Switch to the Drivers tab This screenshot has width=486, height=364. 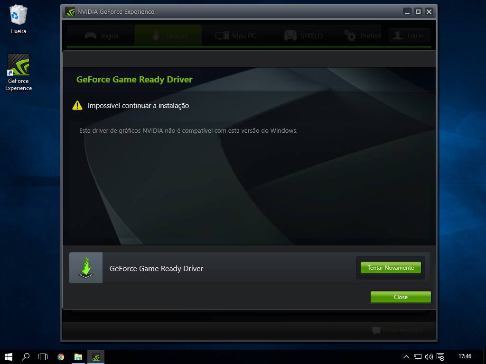click(x=168, y=36)
